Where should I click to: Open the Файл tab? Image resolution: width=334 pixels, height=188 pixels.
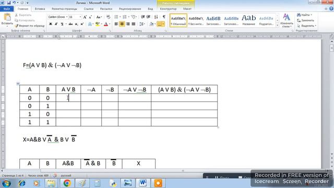(7, 9)
